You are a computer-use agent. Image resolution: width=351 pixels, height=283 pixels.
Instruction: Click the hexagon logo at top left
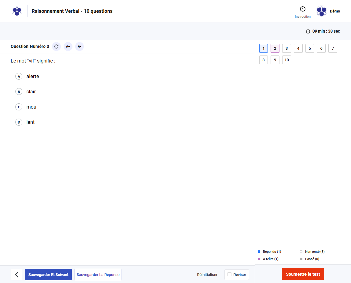point(17,11)
